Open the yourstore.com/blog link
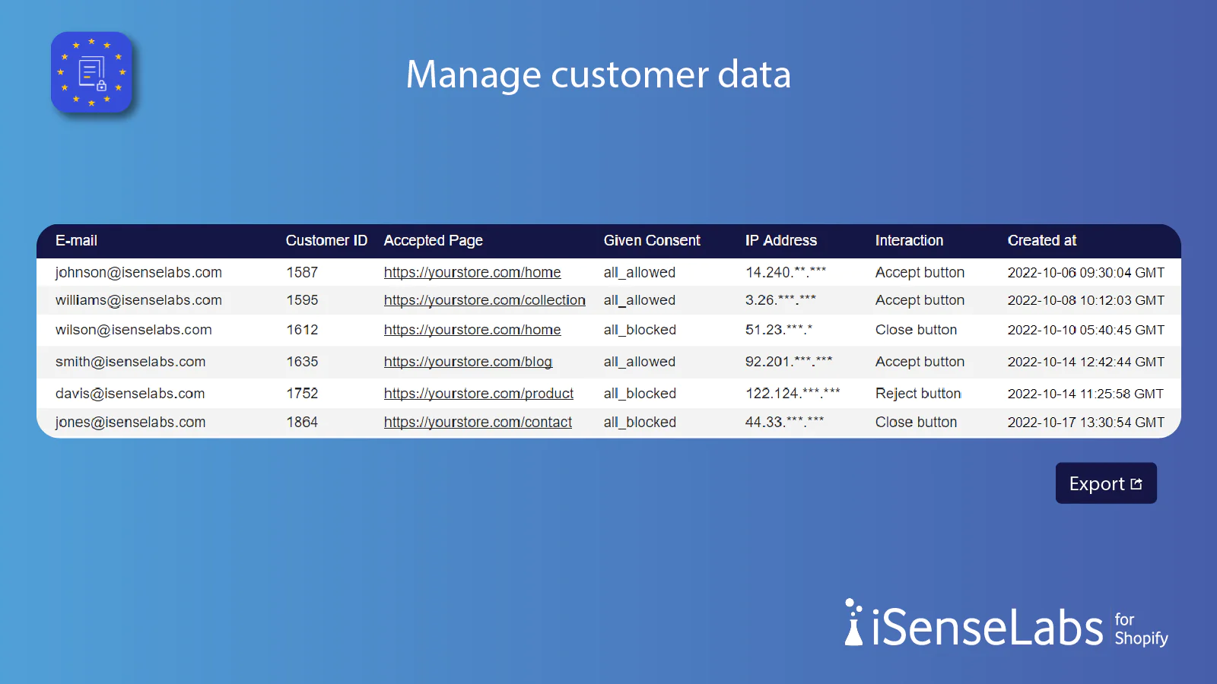This screenshot has height=684, width=1217. coord(468,362)
